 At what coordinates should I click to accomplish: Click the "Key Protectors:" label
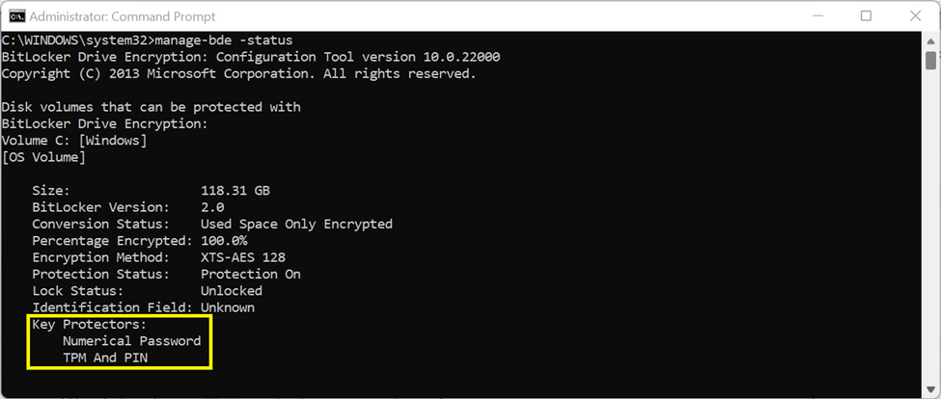pyautogui.click(x=89, y=325)
